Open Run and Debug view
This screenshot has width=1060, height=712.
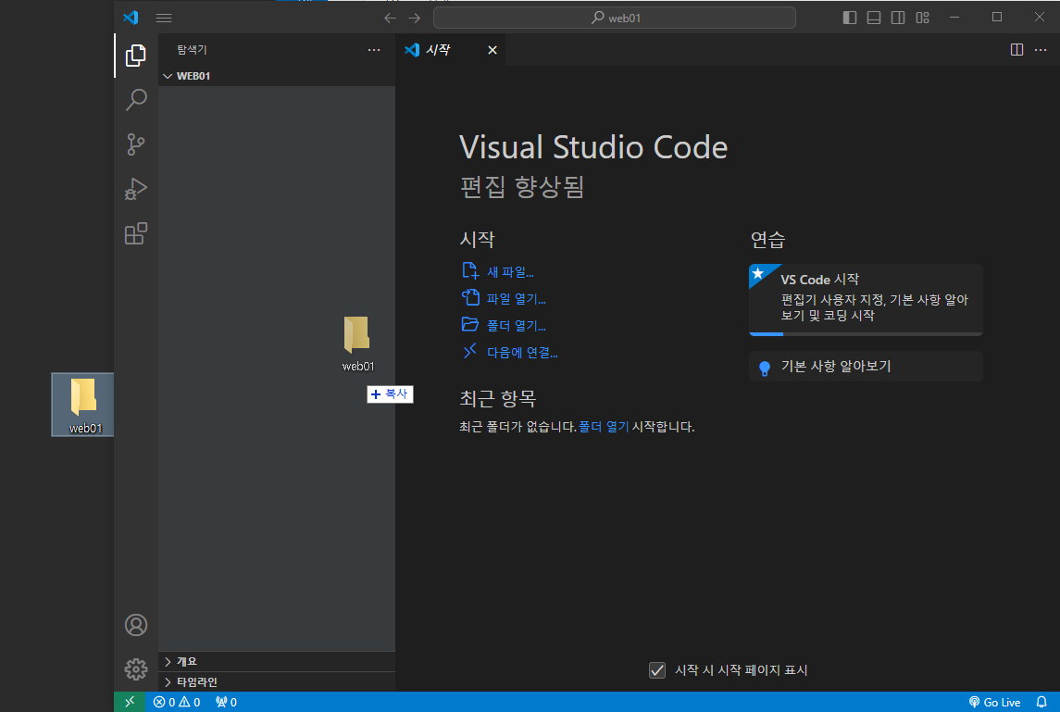(136, 189)
